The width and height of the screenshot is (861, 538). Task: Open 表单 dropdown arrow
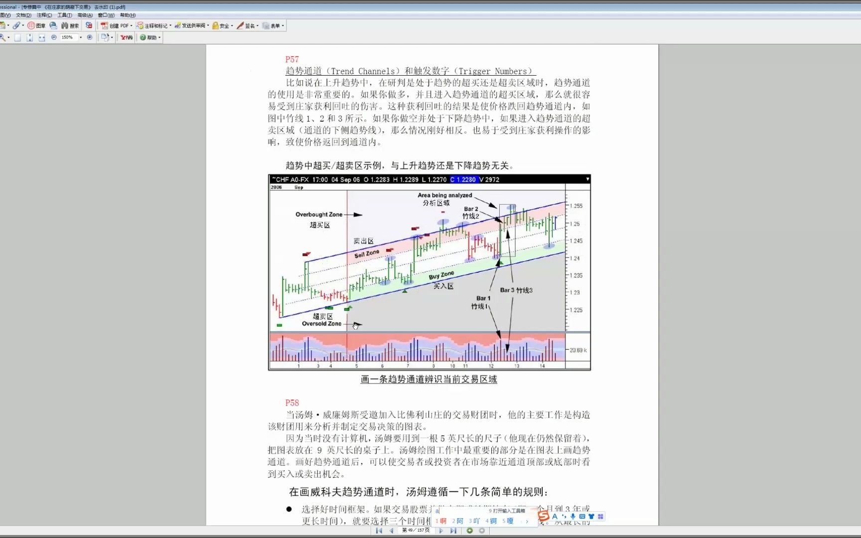tap(283, 25)
